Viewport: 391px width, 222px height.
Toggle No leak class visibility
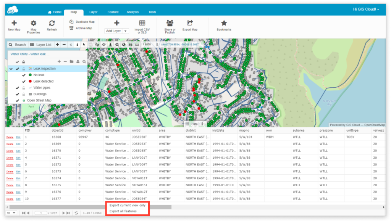click(24, 75)
